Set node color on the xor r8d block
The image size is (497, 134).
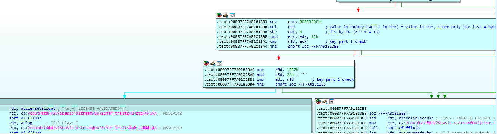coord(206,63)
